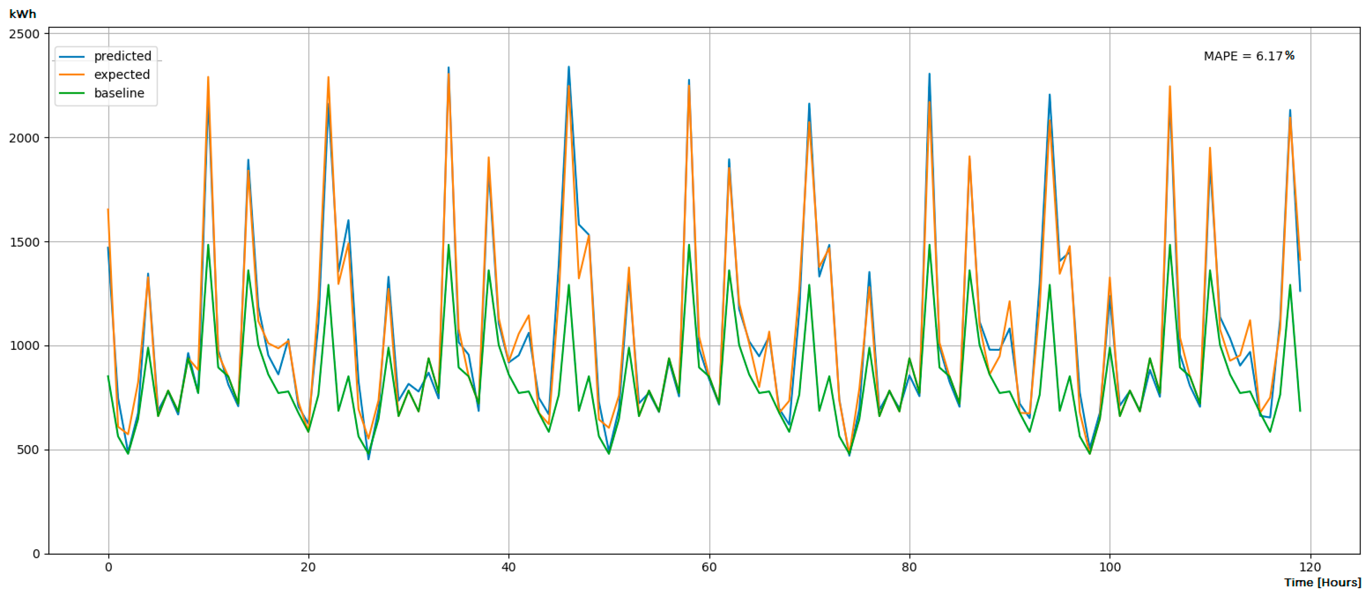The height and width of the screenshot is (600, 1371).
Task: Click the 80 x-axis tick label
Action: [909, 568]
